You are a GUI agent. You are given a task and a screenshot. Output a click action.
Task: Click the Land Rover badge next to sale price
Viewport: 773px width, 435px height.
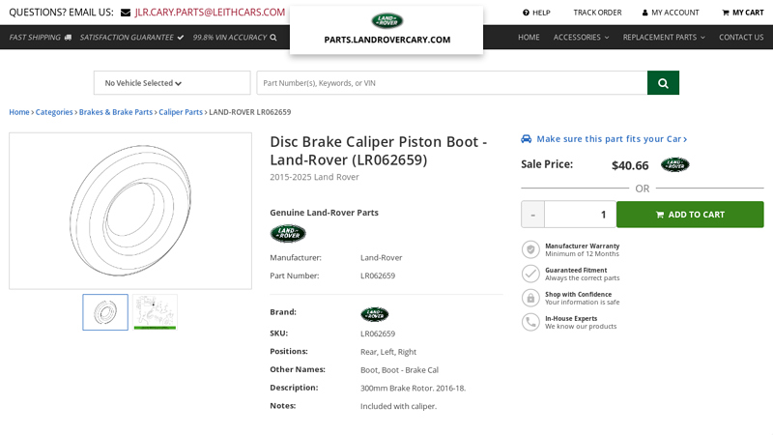pos(674,164)
